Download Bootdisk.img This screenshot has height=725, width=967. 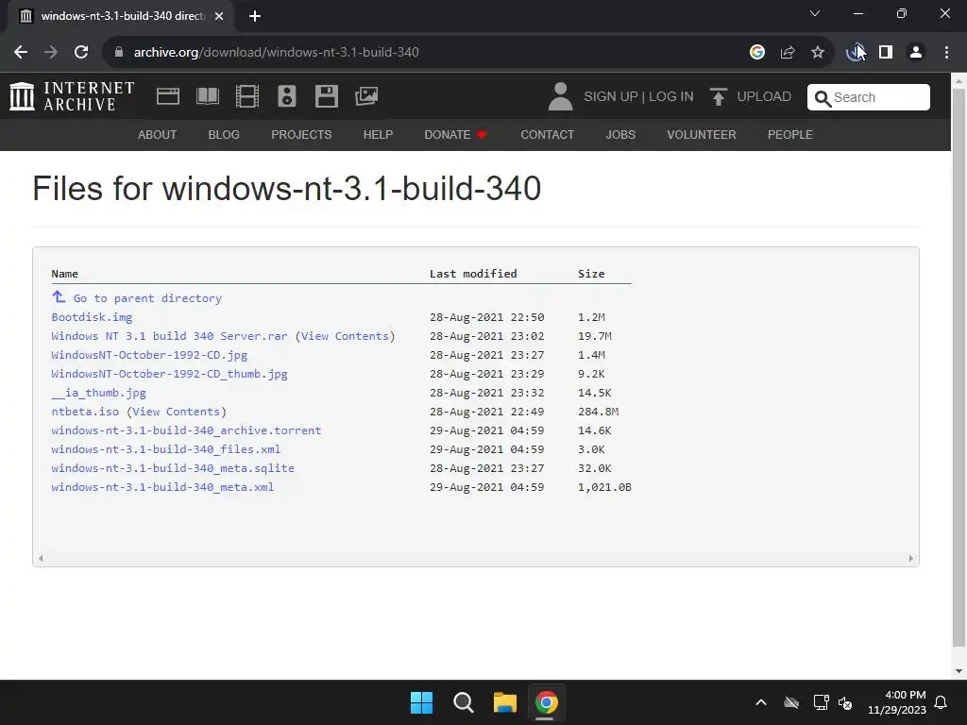92,317
